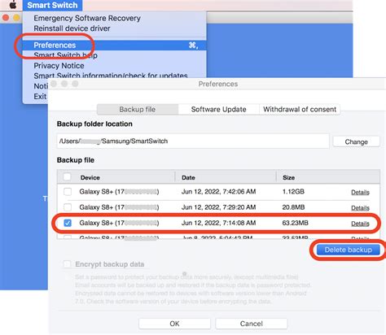Open the Smart Switch menu bar item

tap(52, 5)
